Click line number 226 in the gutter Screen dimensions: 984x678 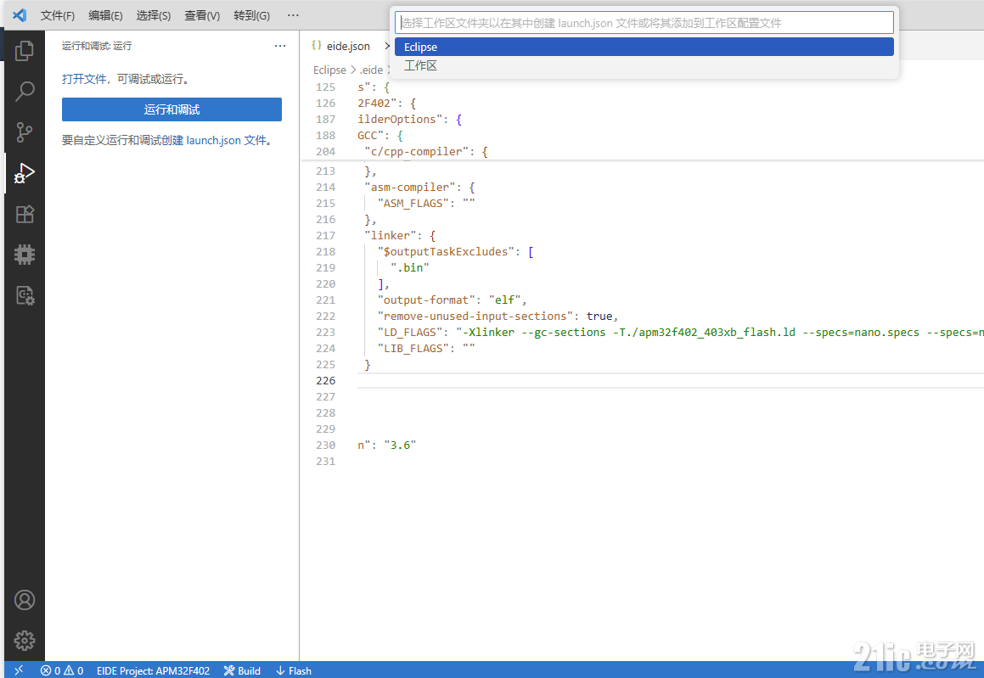click(x=326, y=381)
